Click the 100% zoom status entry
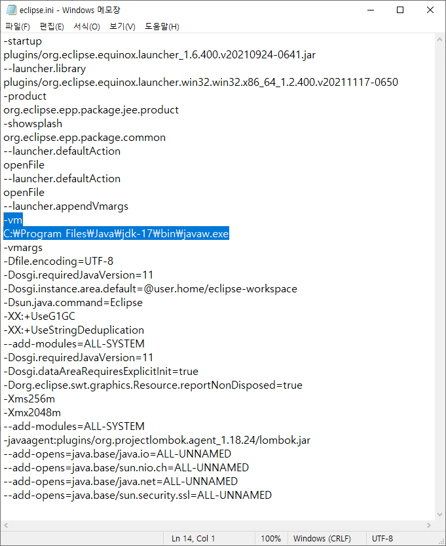Viewport: 446px width, 546px height. tap(270, 538)
